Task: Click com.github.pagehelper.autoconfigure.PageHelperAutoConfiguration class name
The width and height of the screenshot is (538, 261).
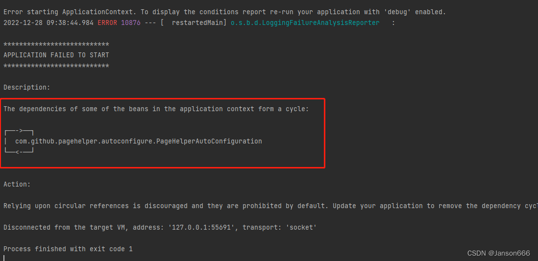Action: 139,142
